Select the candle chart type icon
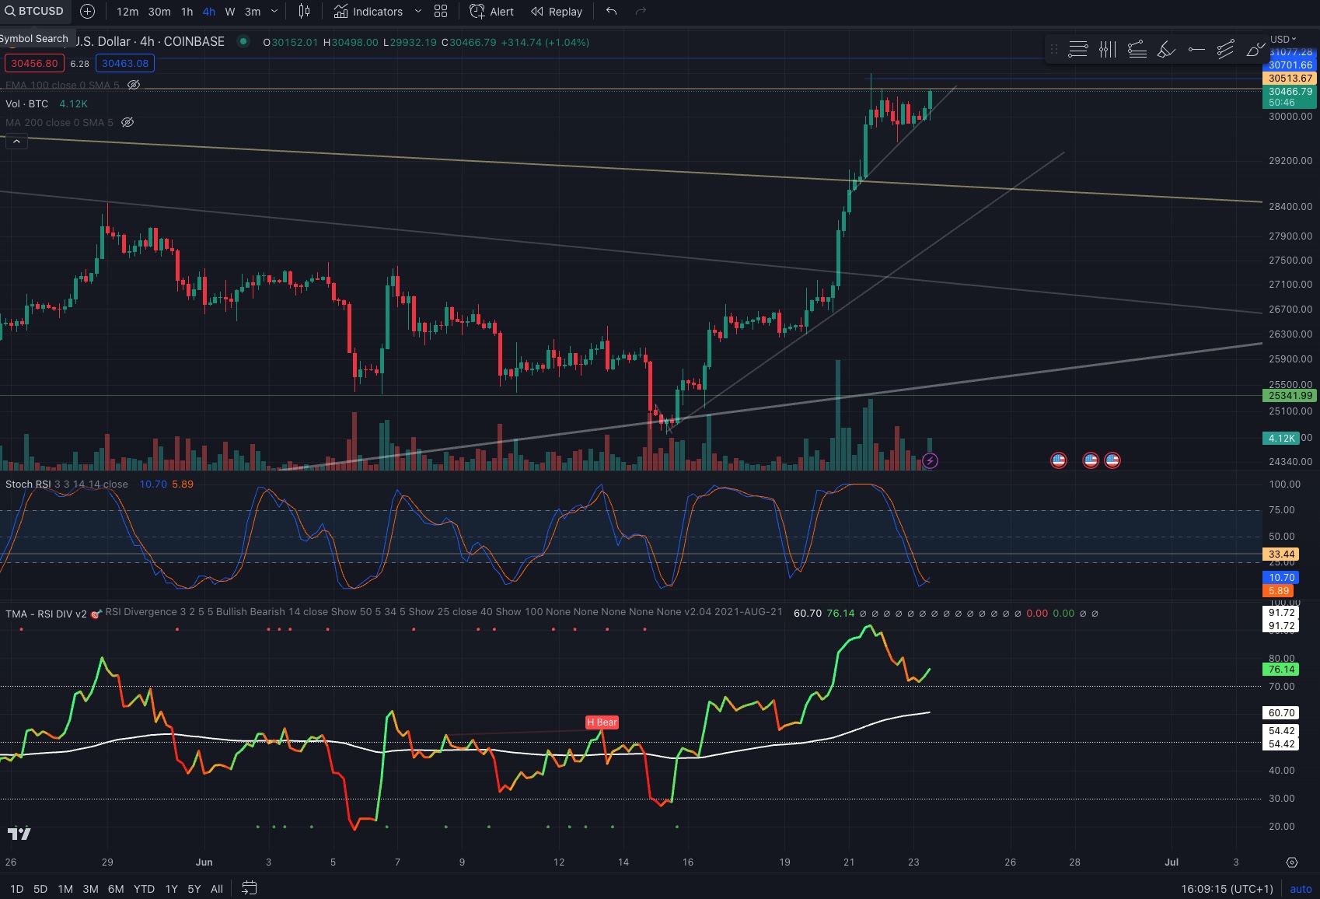Image resolution: width=1320 pixels, height=899 pixels. [303, 11]
